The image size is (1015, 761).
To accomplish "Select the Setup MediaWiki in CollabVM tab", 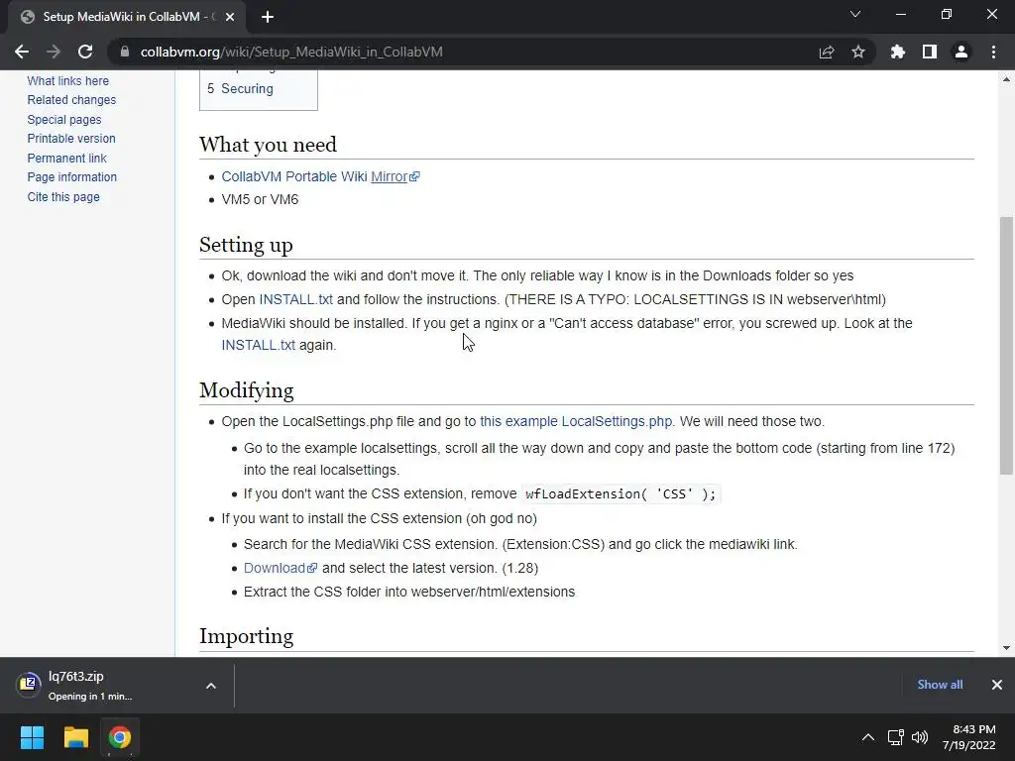I will click(126, 17).
